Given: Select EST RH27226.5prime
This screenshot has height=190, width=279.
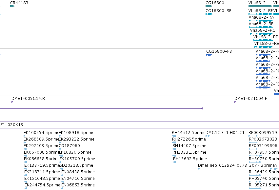Looking at the screenshot, I should pyautogui.click(x=174, y=142).
